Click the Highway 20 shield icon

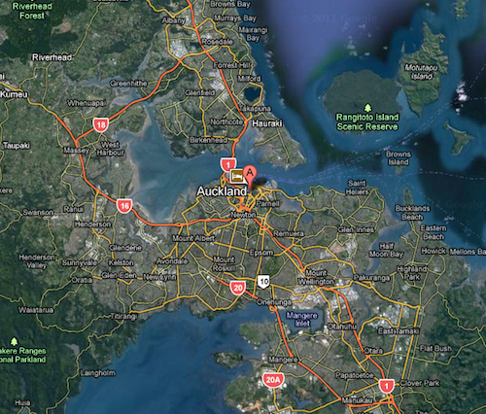(238, 288)
